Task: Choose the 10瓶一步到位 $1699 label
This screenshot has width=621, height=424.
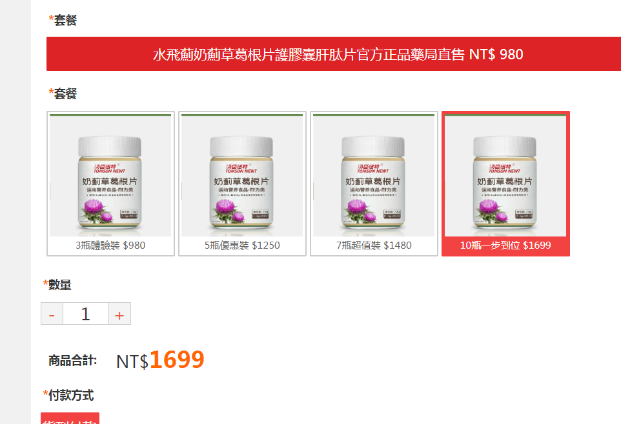Action: 505,246
